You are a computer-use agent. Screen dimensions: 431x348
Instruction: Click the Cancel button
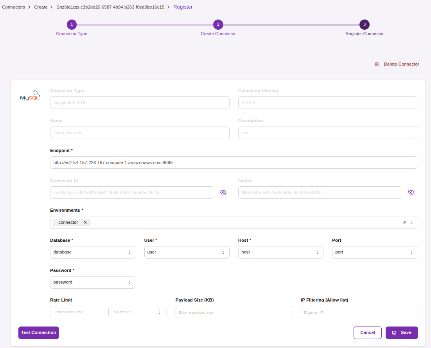367,332
